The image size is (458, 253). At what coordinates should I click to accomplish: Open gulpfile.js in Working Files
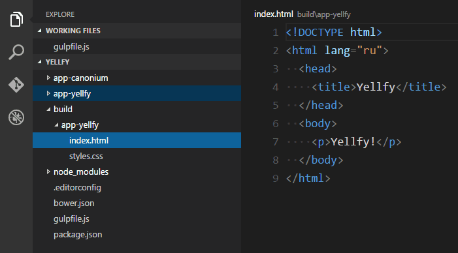pyautogui.click(x=71, y=47)
